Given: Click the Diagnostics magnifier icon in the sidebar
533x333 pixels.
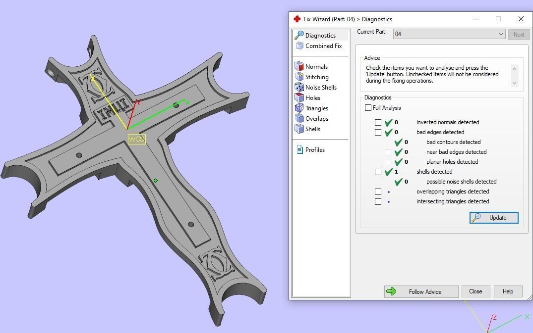Looking at the screenshot, I should point(299,35).
